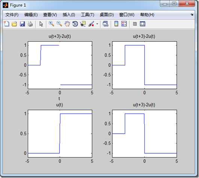
Task: Open the Brush color dropdown arrow
Action: (x=97, y=24)
